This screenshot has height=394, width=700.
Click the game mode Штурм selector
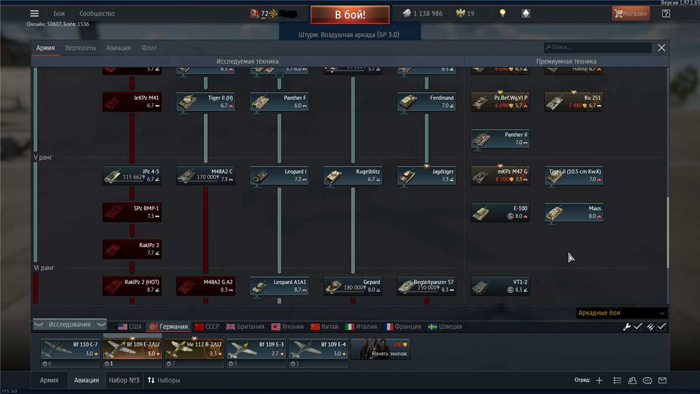[x=349, y=34]
